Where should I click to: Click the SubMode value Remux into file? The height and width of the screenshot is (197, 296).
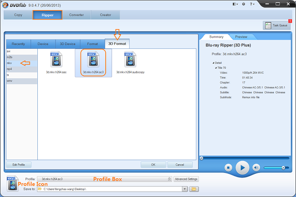click(x=251, y=97)
